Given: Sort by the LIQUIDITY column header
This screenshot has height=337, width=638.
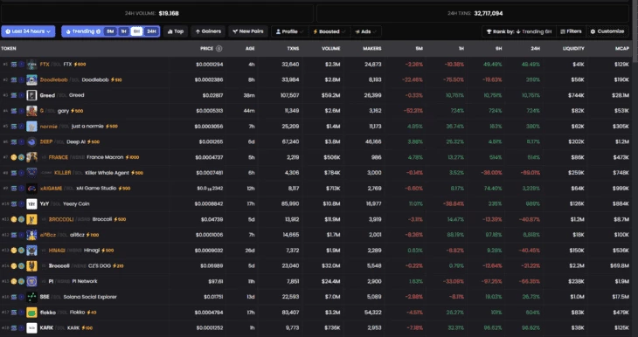Looking at the screenshot, I should tap(573, 48).
